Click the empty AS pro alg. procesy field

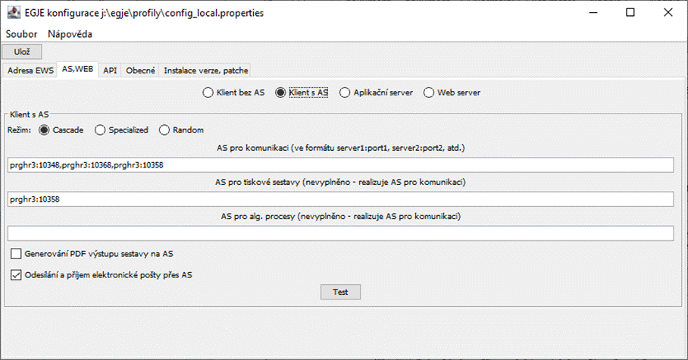[x=340, y=233]
